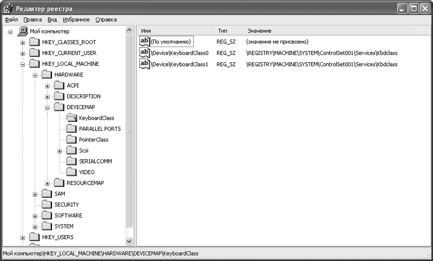The width and height of the screenshot is (433, 261).
Task: Open the Избранное menu
Action: tap(76, 19)
